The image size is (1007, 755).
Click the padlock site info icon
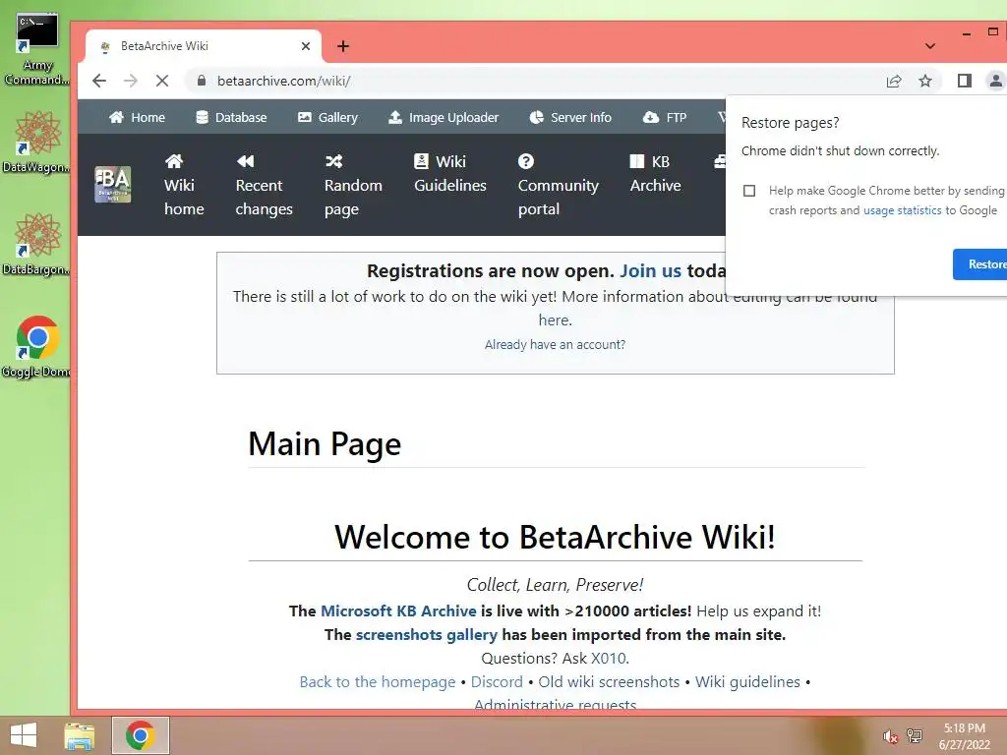coord(202,81)
